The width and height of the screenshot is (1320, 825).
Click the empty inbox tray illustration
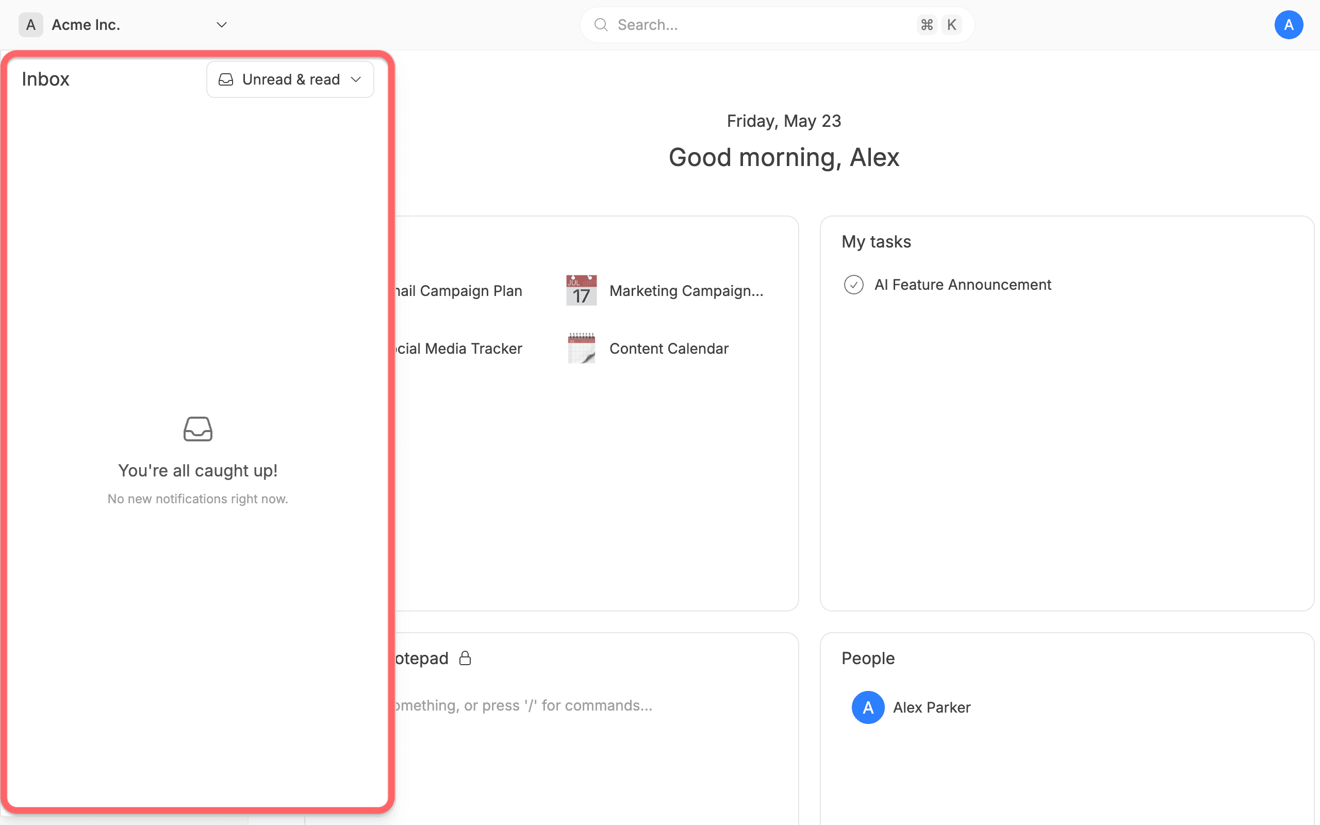198,429
